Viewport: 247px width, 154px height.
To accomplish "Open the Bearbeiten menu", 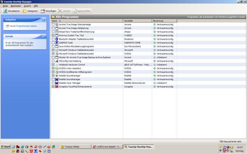I will [x=16, y=6].
